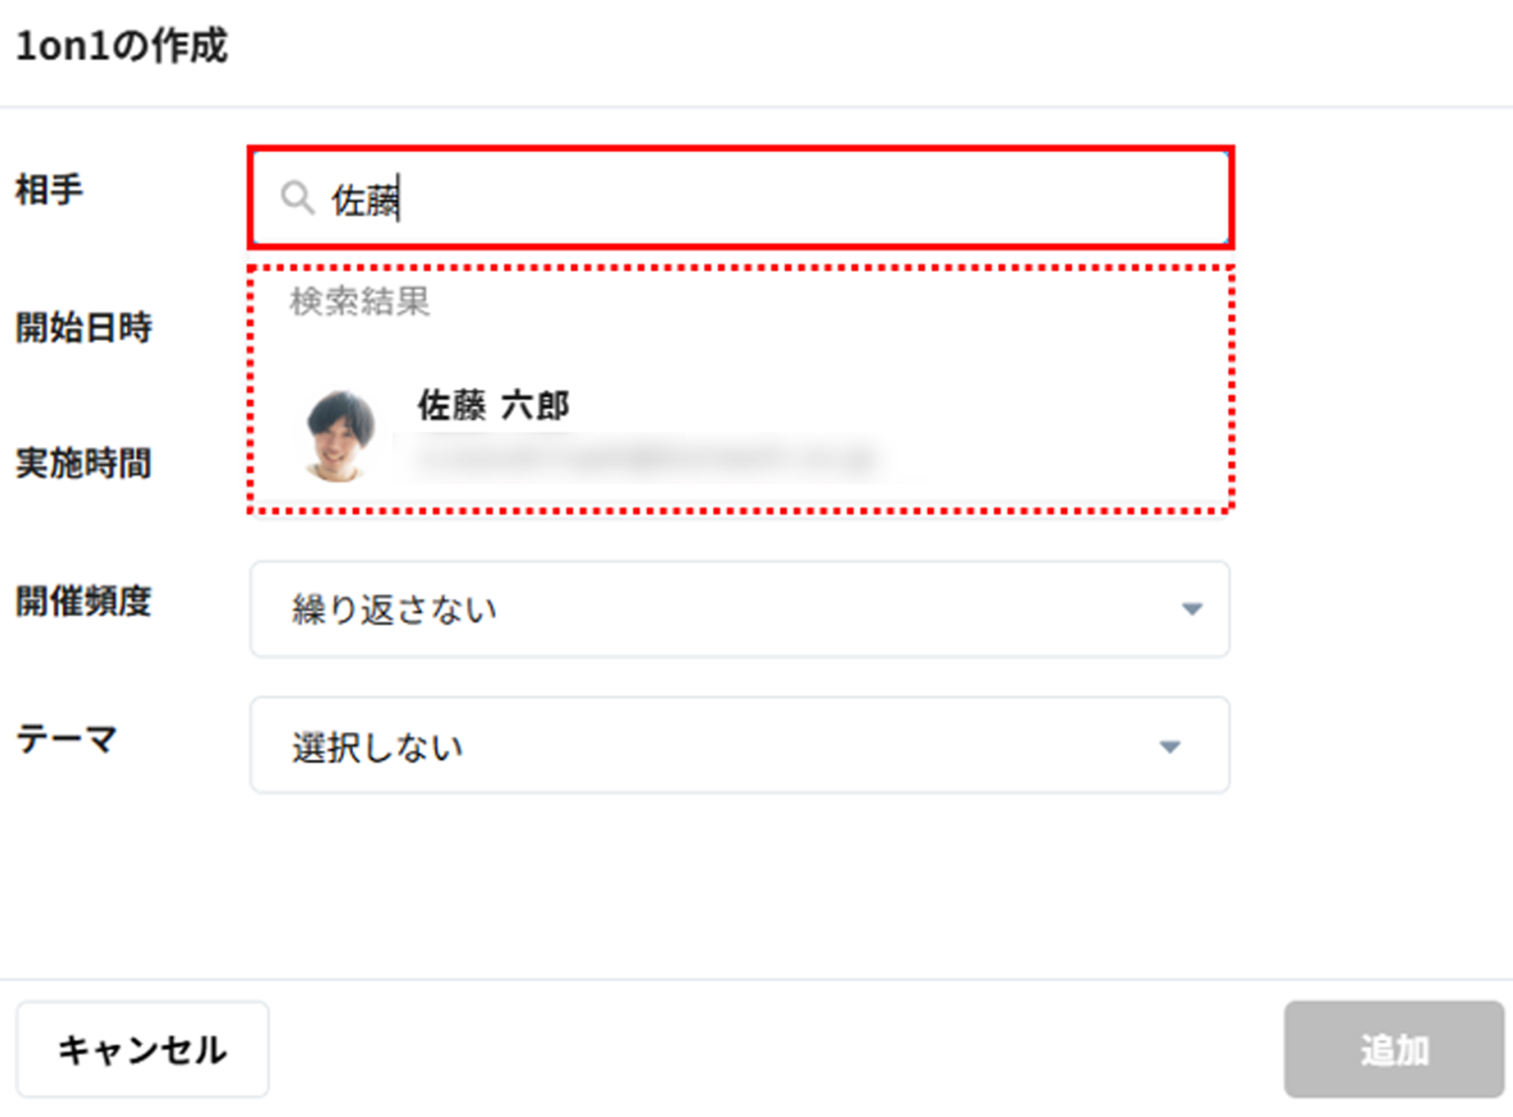Click the 開催頻度 label
This screenshot has height=1117, width=1513.
(x=83, y=601)
